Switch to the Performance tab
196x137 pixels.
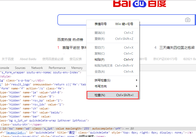[x=57, y=68]
